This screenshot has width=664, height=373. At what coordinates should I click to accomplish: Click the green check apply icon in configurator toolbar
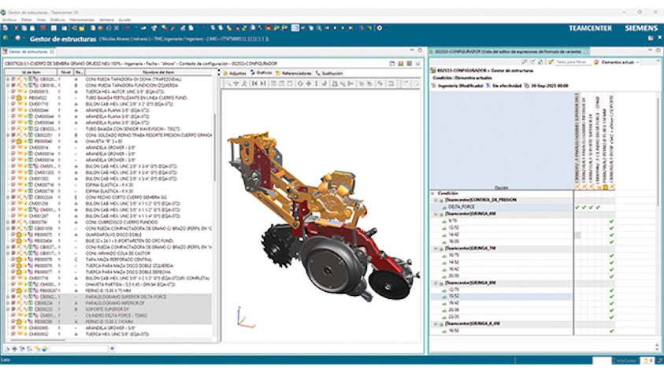point(551,62)
